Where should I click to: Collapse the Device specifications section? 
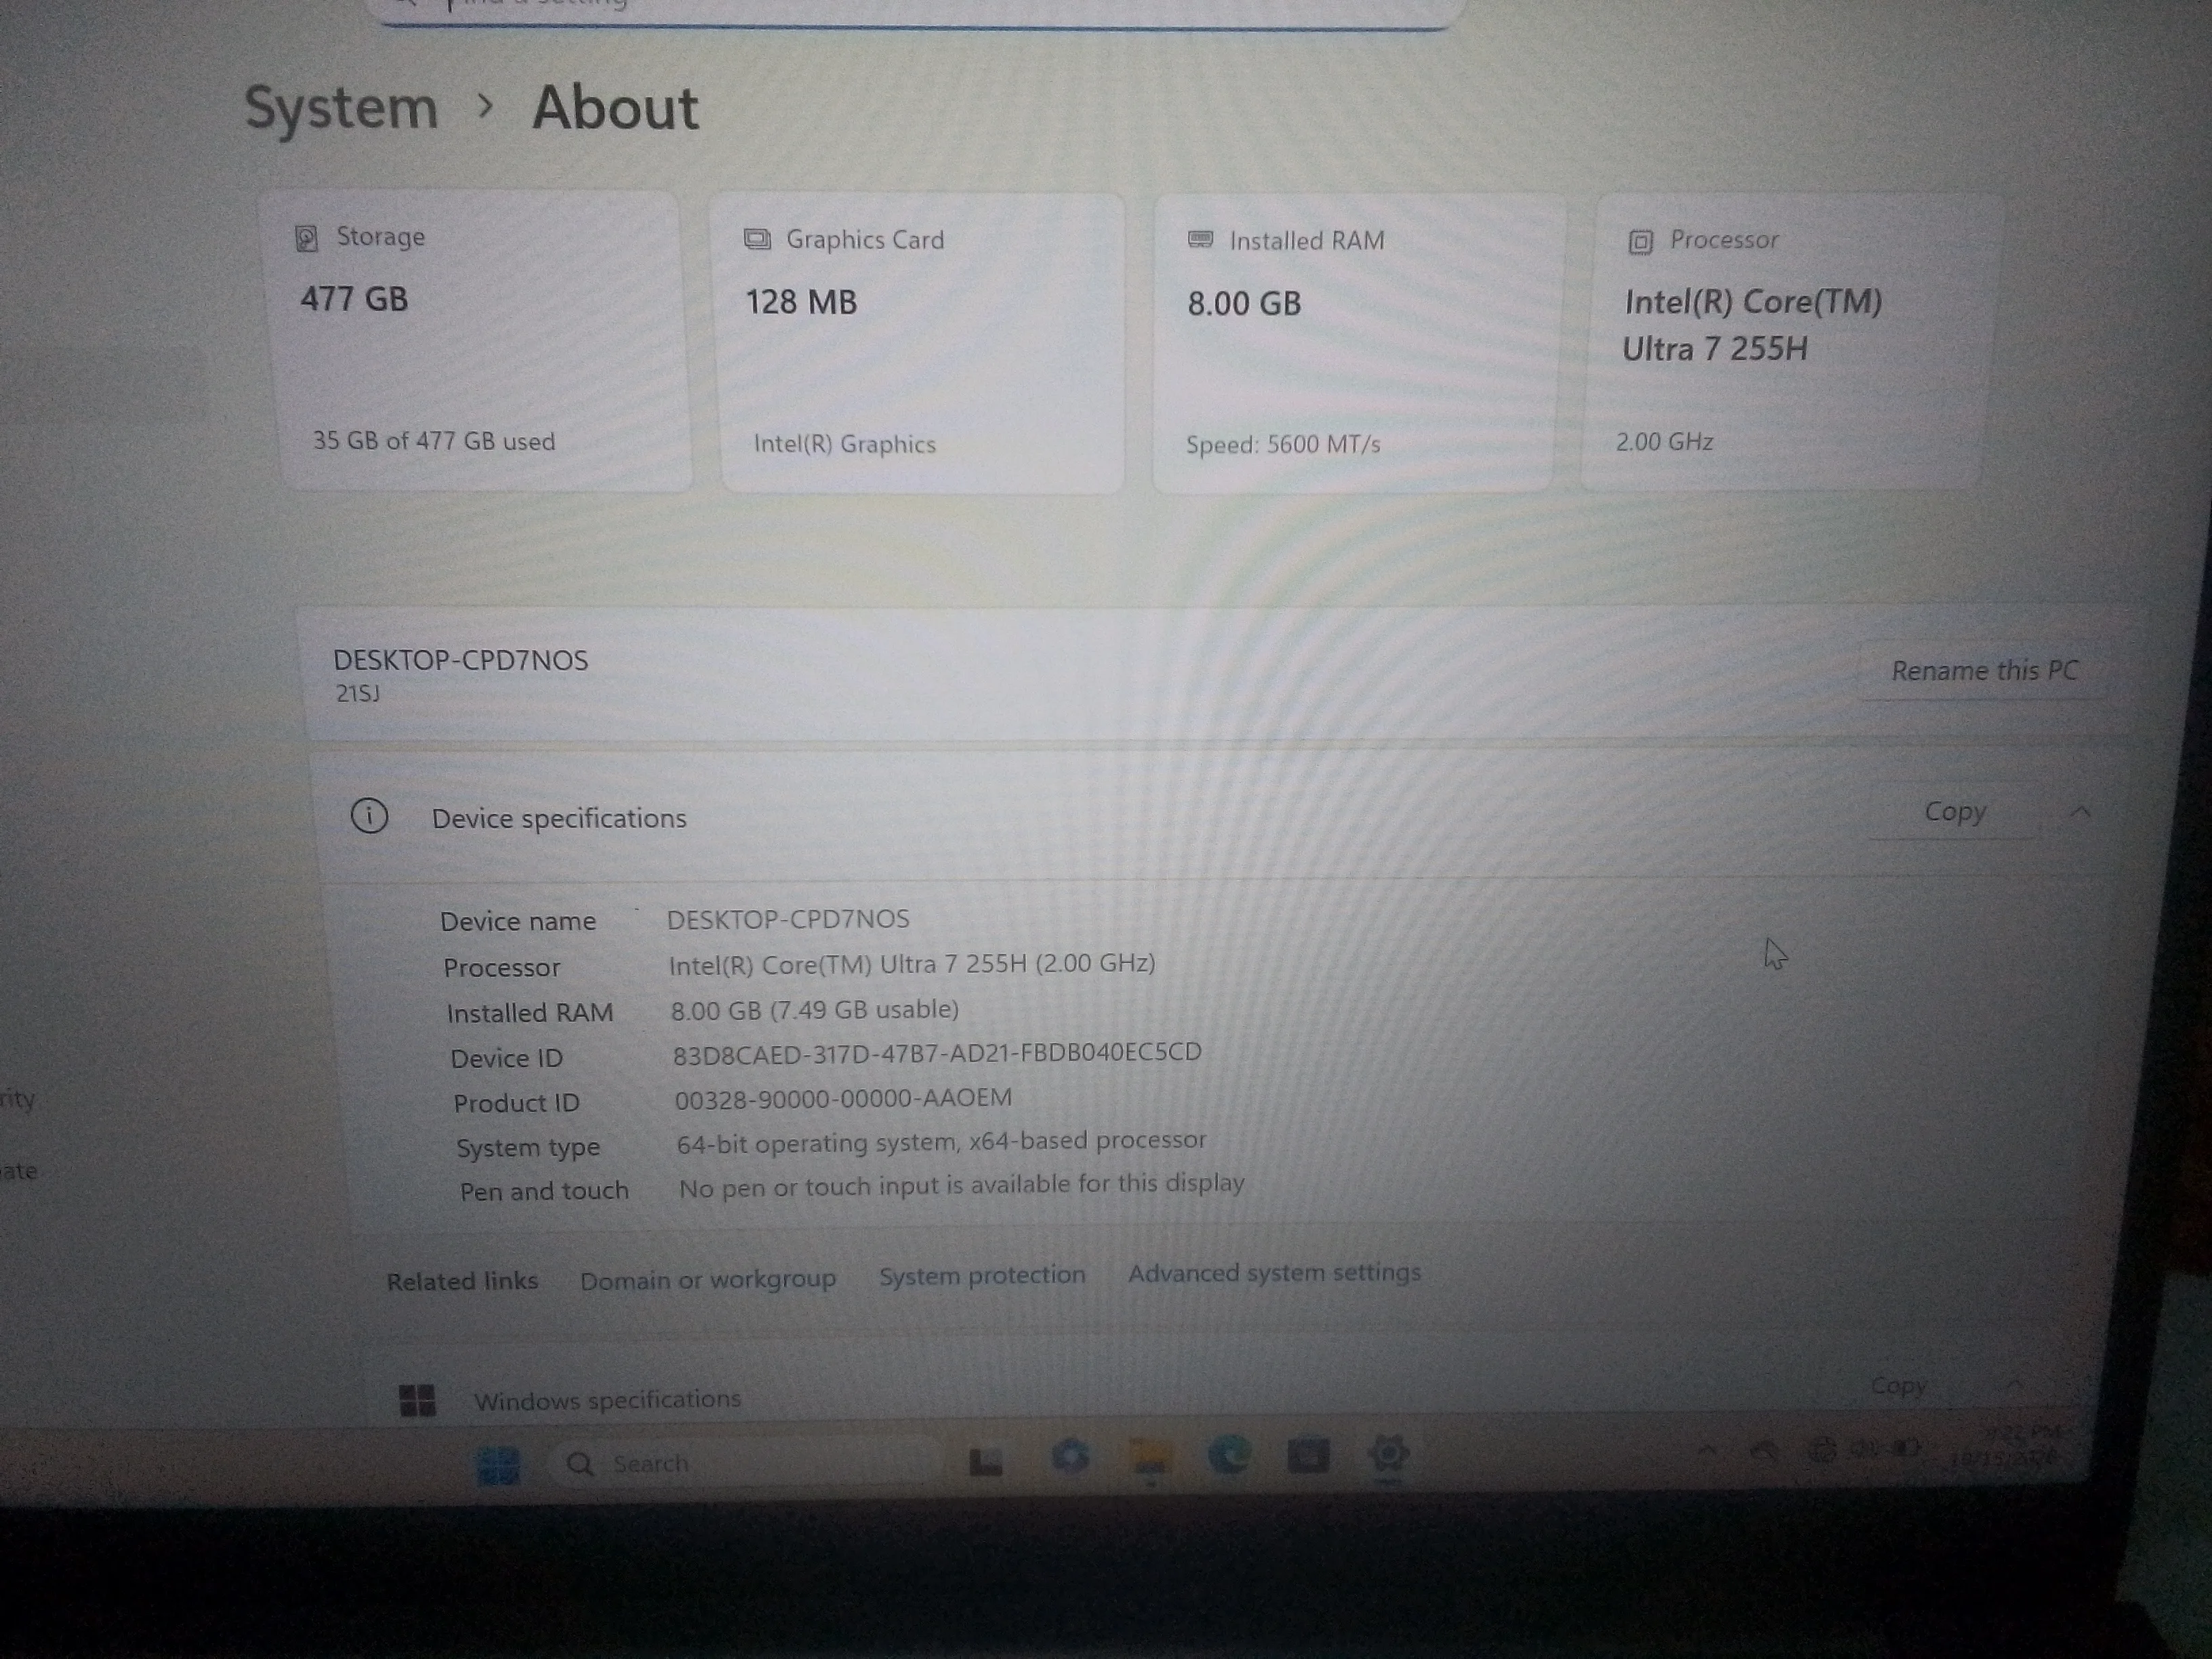(2080, 812)
